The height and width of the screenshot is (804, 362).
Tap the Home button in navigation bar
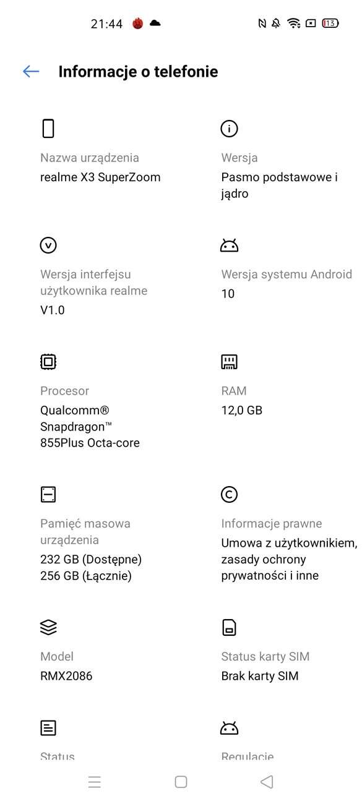click(x=181, y=781)
